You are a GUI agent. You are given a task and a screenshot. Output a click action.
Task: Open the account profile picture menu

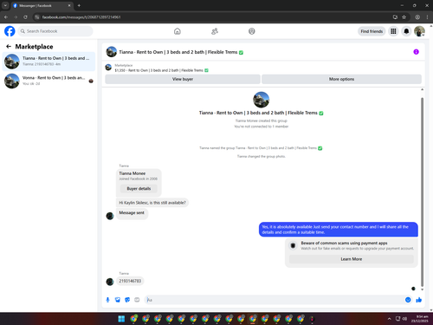tap(419, 31)
